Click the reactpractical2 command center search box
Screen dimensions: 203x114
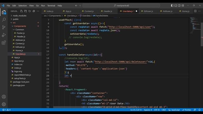point(121,6)
